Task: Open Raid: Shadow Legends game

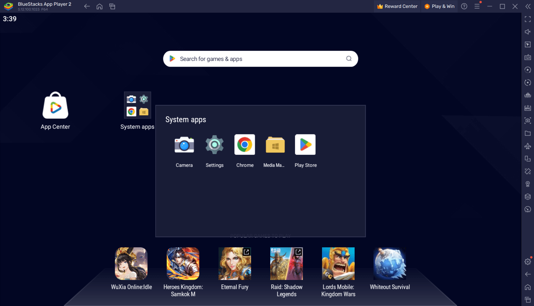Action: (x=286, y=264)
